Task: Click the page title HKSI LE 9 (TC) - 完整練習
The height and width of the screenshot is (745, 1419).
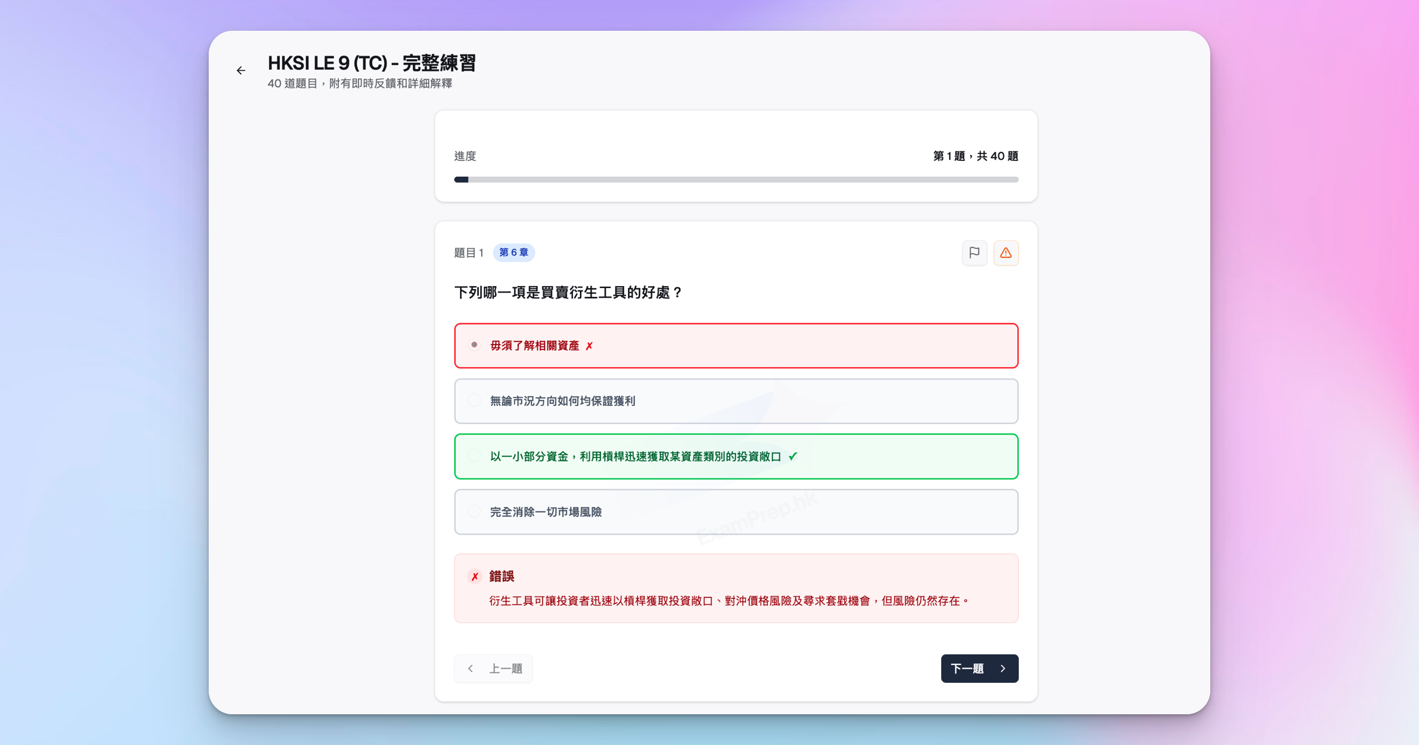Action: click(x=372, y=63)
